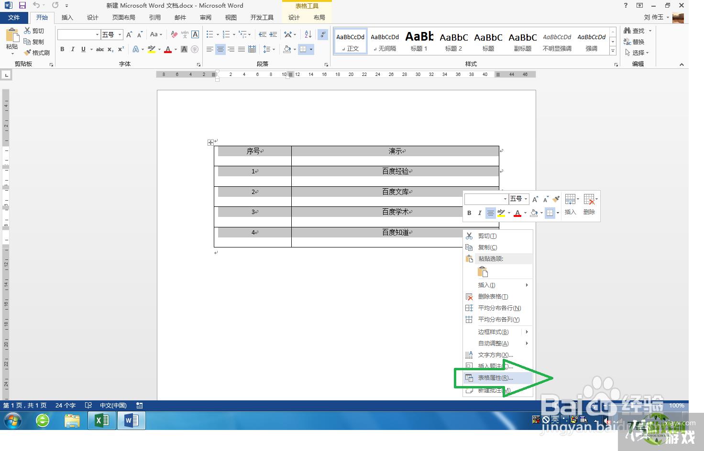
Task: Click the mini toolbar format painter
Action: (x=556, y=199)
